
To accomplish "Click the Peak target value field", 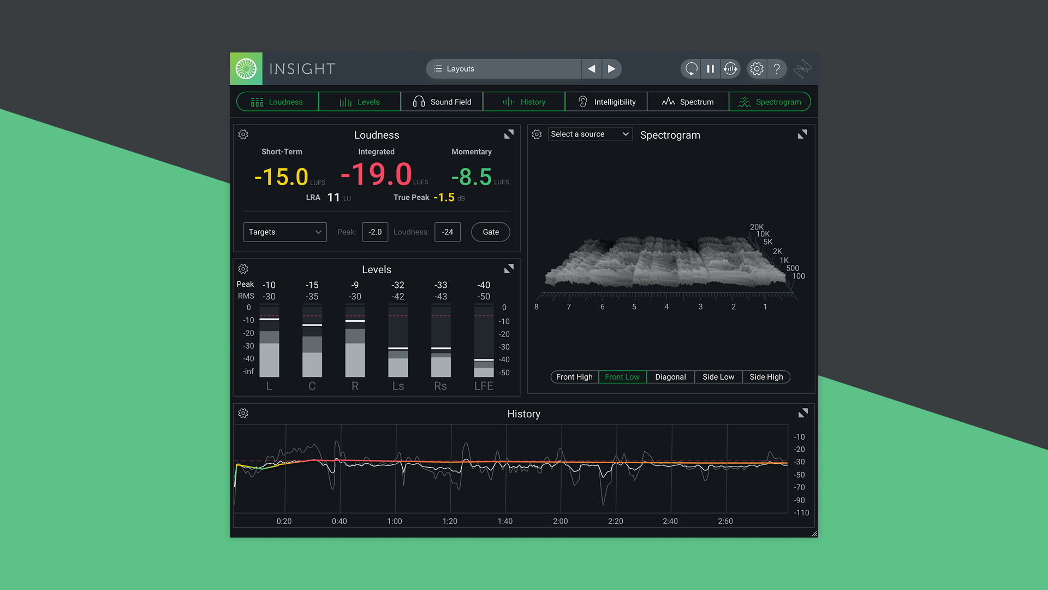I will click(x=375, y=232).
